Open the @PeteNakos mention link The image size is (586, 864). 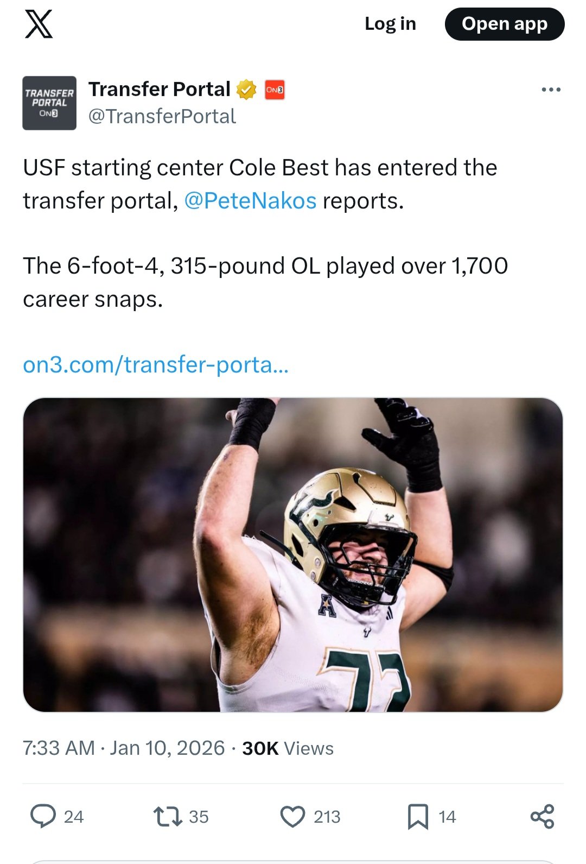250,201
